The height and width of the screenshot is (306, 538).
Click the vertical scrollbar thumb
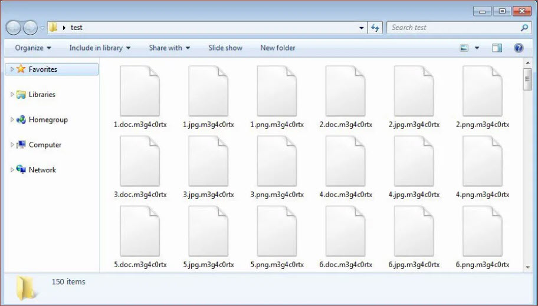[527, 79]
